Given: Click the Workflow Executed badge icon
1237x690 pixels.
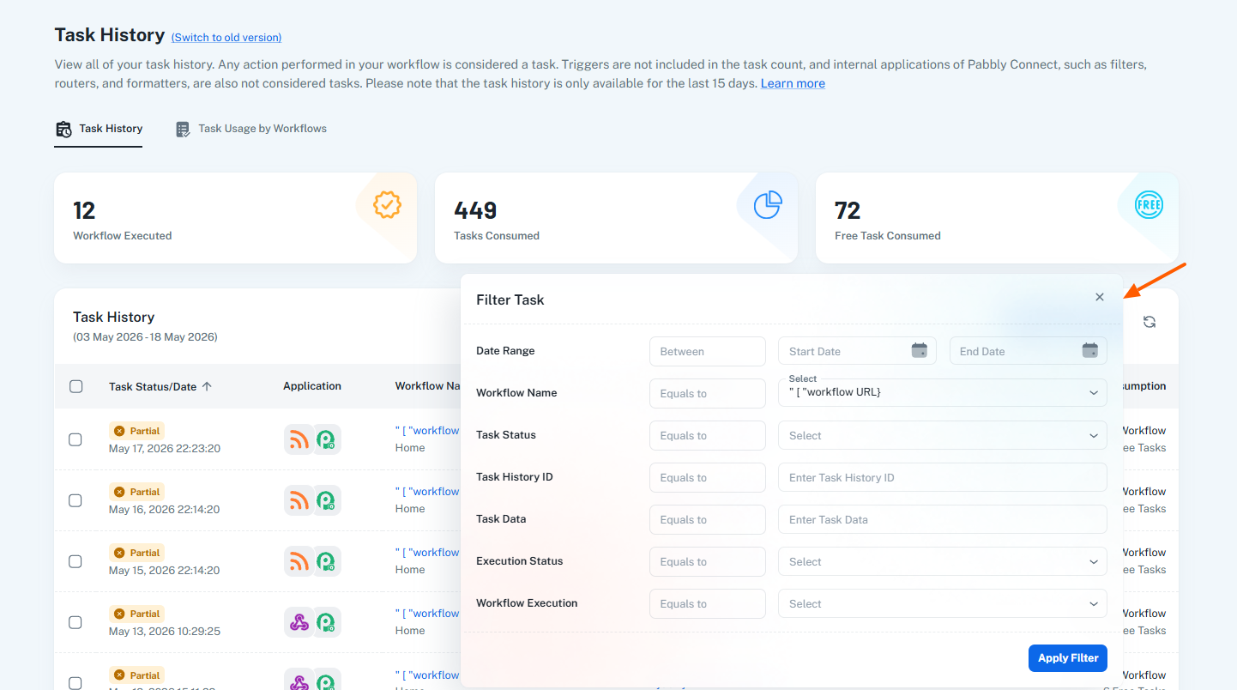Looking at the screenshot, I should tap(387, 204).
